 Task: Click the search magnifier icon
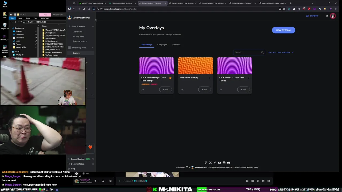click(x=262, y=52)
